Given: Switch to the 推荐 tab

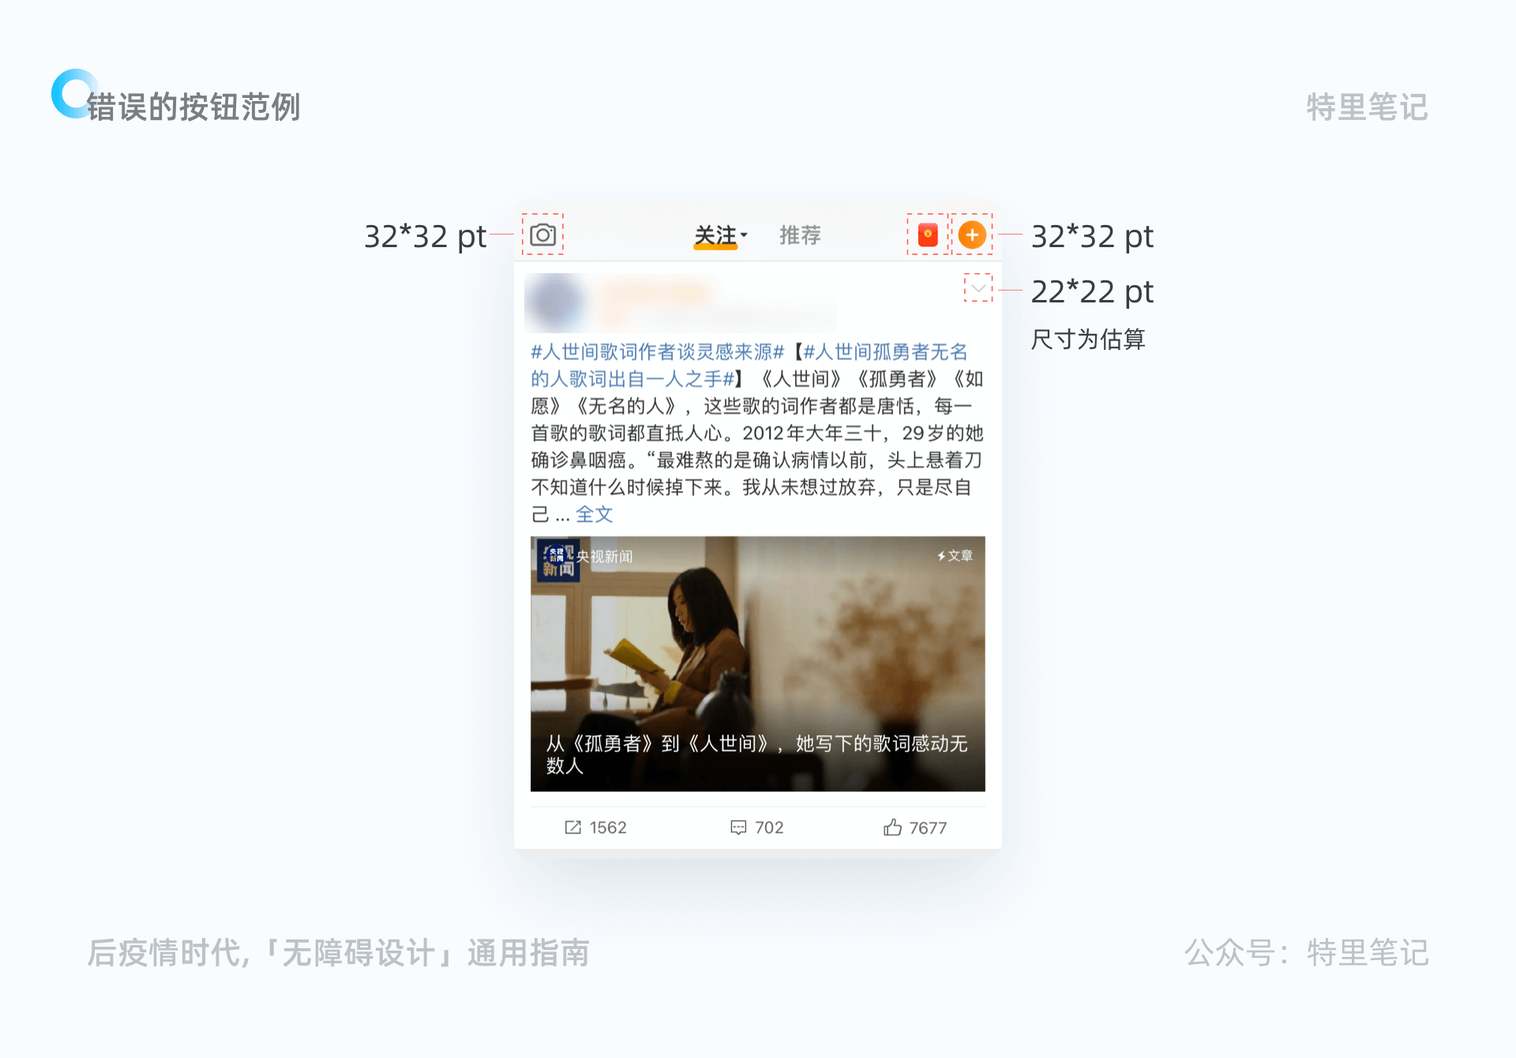Looking at the screenshot, I should point(800,234).
